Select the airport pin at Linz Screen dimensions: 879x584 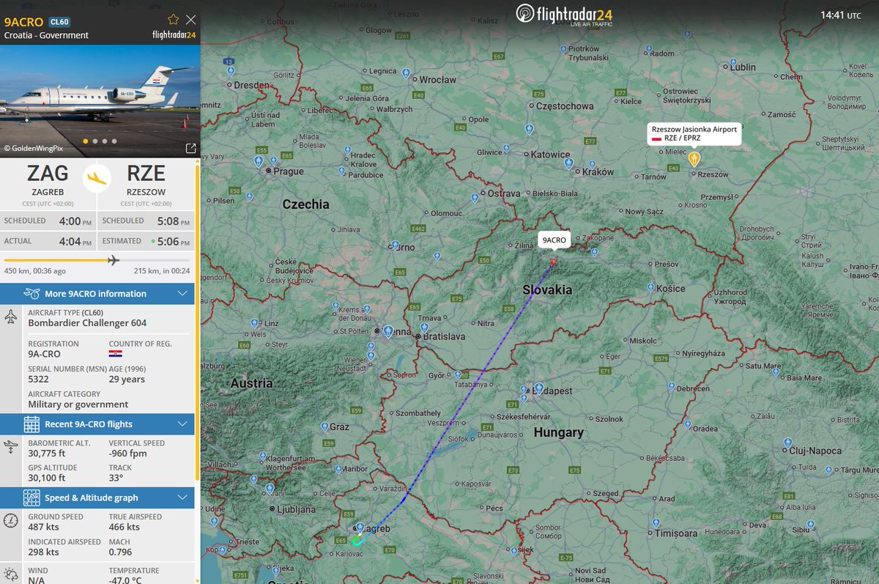click(x=253, y=323)
